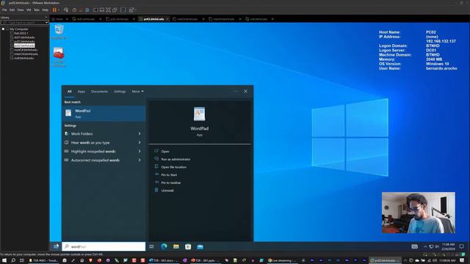This screenshot has width=470, height=264.
Task: Open the stretch guest dropdown arrow
Action: click(136, 10)
